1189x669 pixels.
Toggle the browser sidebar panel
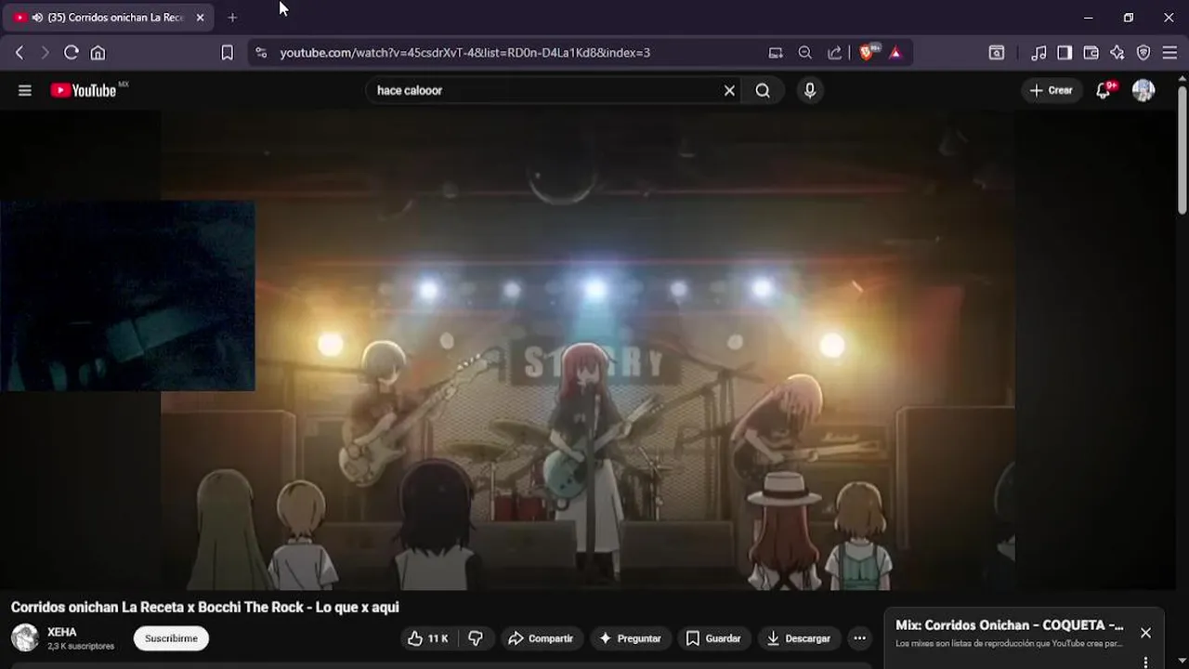[x=1065, y=53]
